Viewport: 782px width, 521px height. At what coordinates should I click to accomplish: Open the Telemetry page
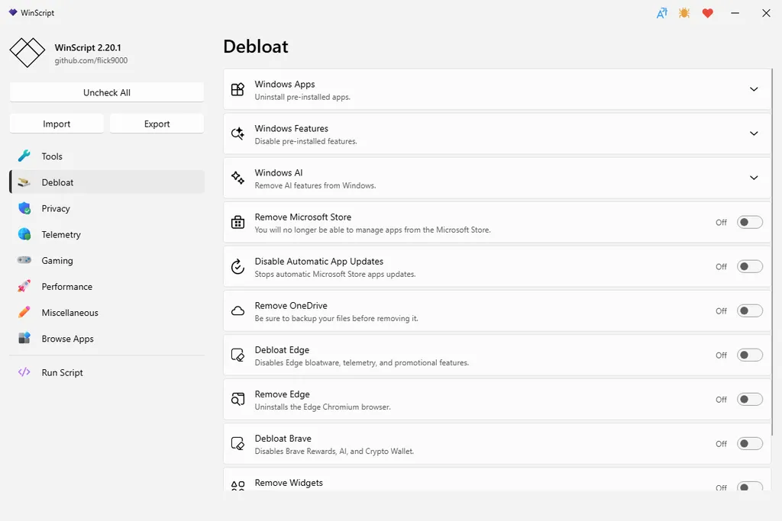107,234
